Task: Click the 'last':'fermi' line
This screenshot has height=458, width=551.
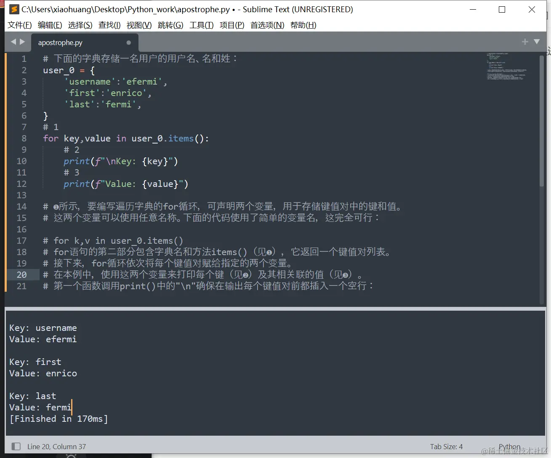Action: point(103,104)
